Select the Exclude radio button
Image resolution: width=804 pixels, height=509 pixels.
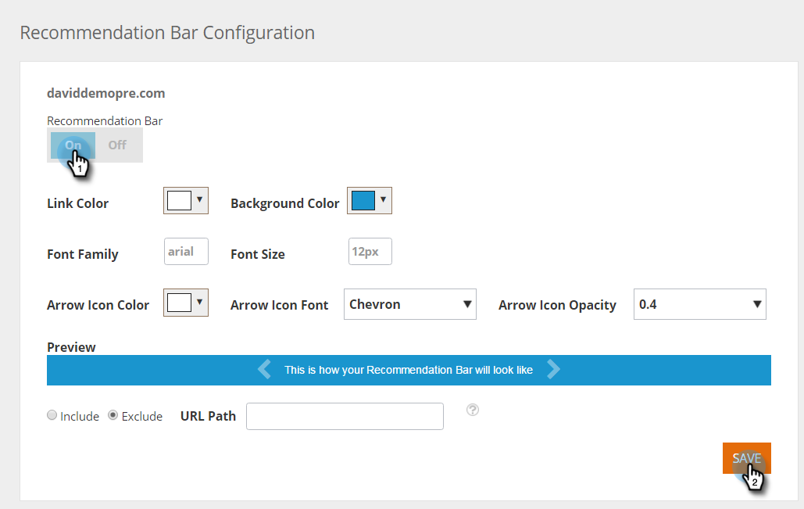tap(113, 416)
